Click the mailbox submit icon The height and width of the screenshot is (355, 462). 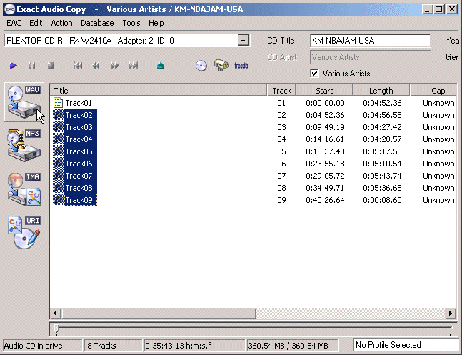click(221, 65)
